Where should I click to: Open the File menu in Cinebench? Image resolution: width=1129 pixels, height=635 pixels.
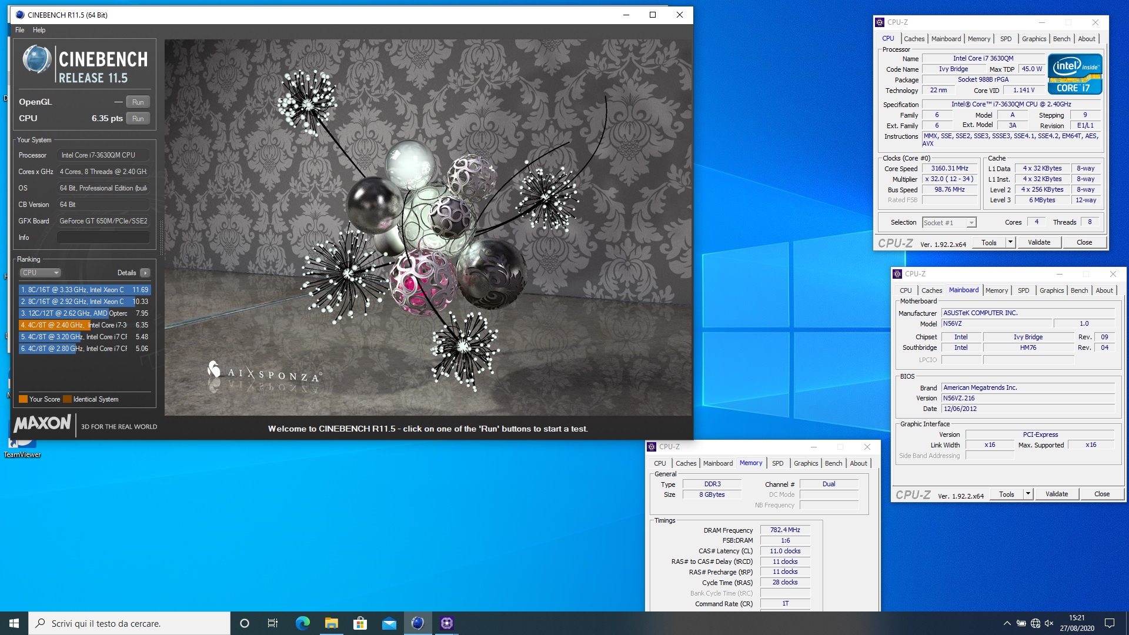click(x=20, y=30)
